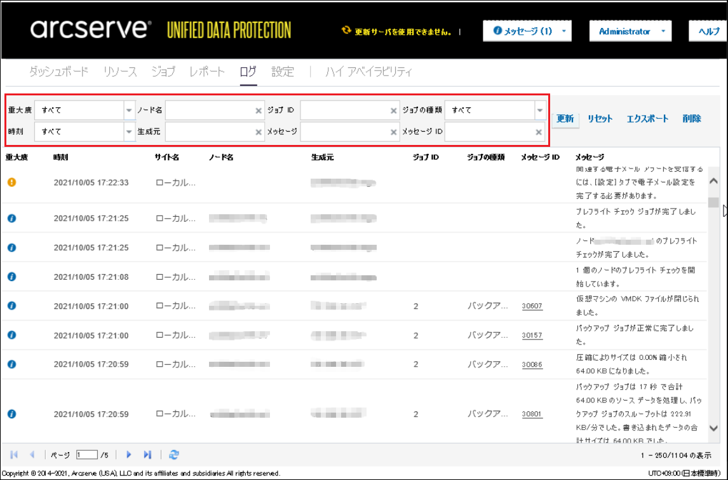Click the pagination refresh icon

click(173, 455)
